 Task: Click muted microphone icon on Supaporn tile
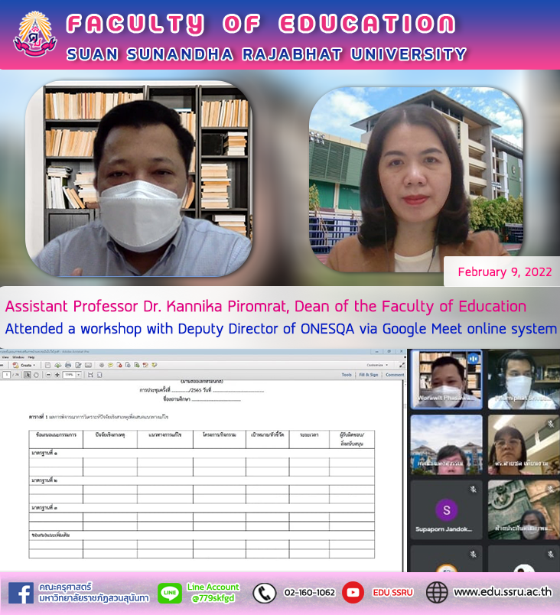click(472, 488)
